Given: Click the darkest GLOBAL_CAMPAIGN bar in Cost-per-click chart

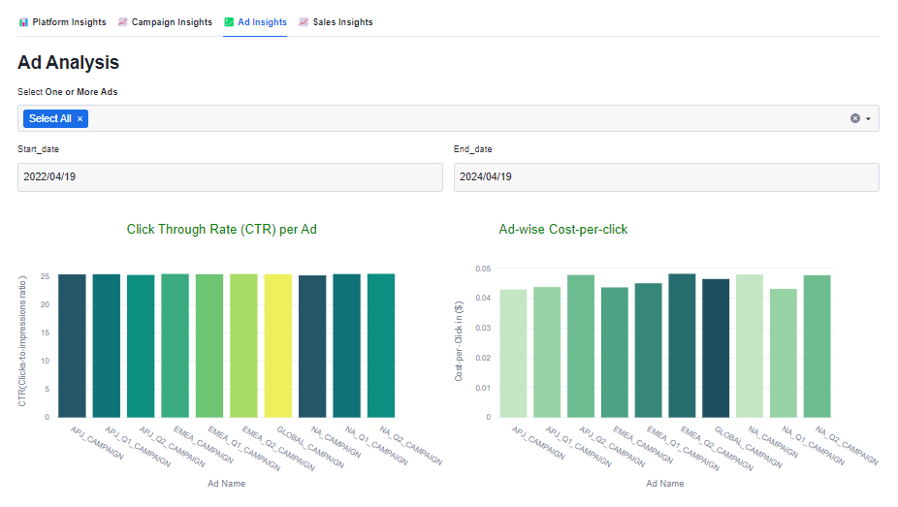Looking at the screenshot, I should 716,348.
